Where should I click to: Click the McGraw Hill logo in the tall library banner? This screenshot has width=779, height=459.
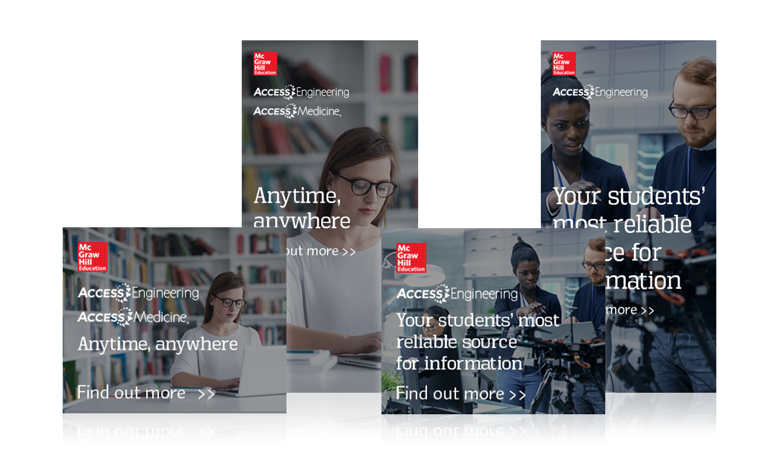point(265,64)
